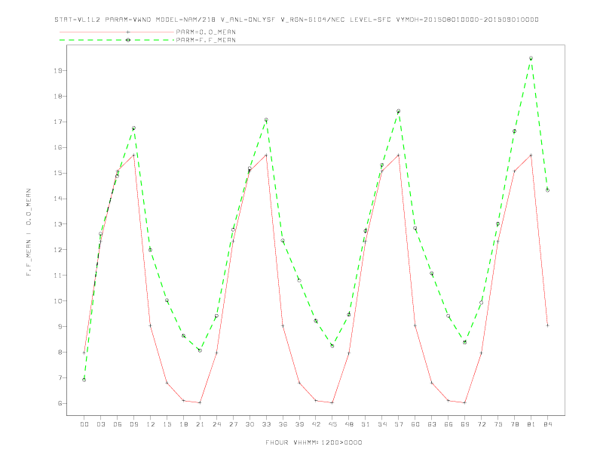Click the FHOUR VHHMM=1200>0000 x-axis title
The image size is (597, 462).
[314, 442]
